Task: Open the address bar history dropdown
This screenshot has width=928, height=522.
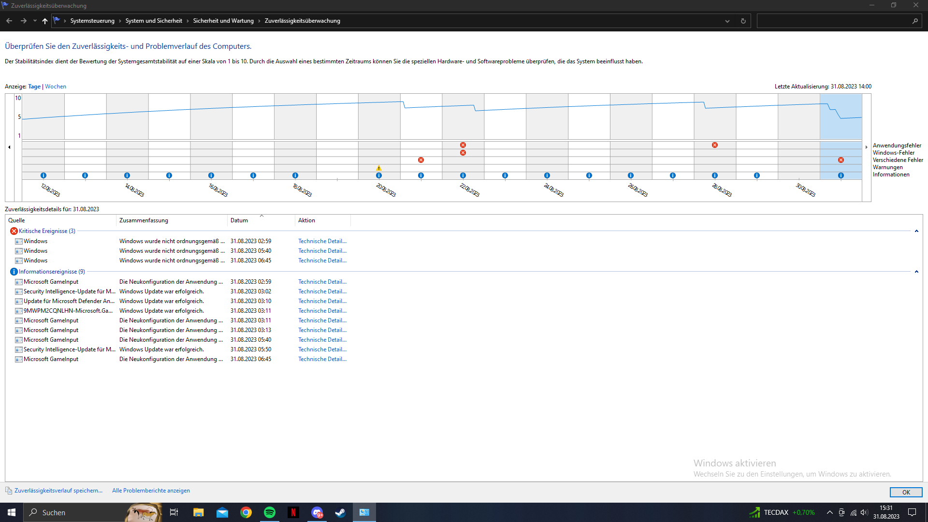Action: (x=727, y=21)
